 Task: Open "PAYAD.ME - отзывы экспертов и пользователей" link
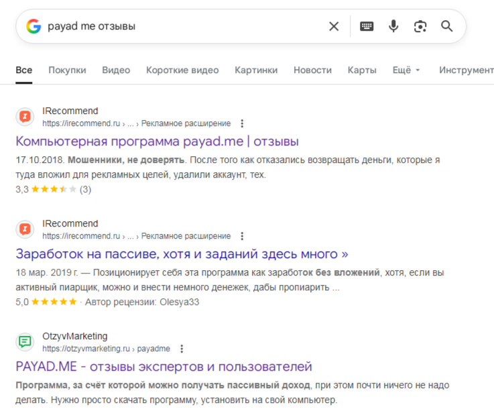pos(164,367)
